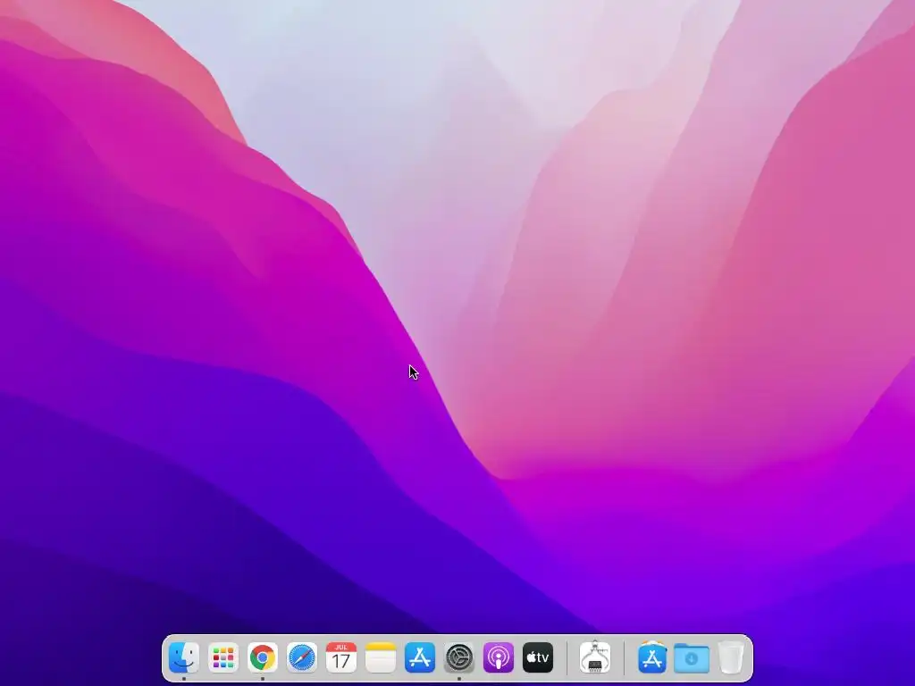Open System Preferences gear icon
Image resolution: width=915 pixels, height=686 pixels.
point(459,657)
